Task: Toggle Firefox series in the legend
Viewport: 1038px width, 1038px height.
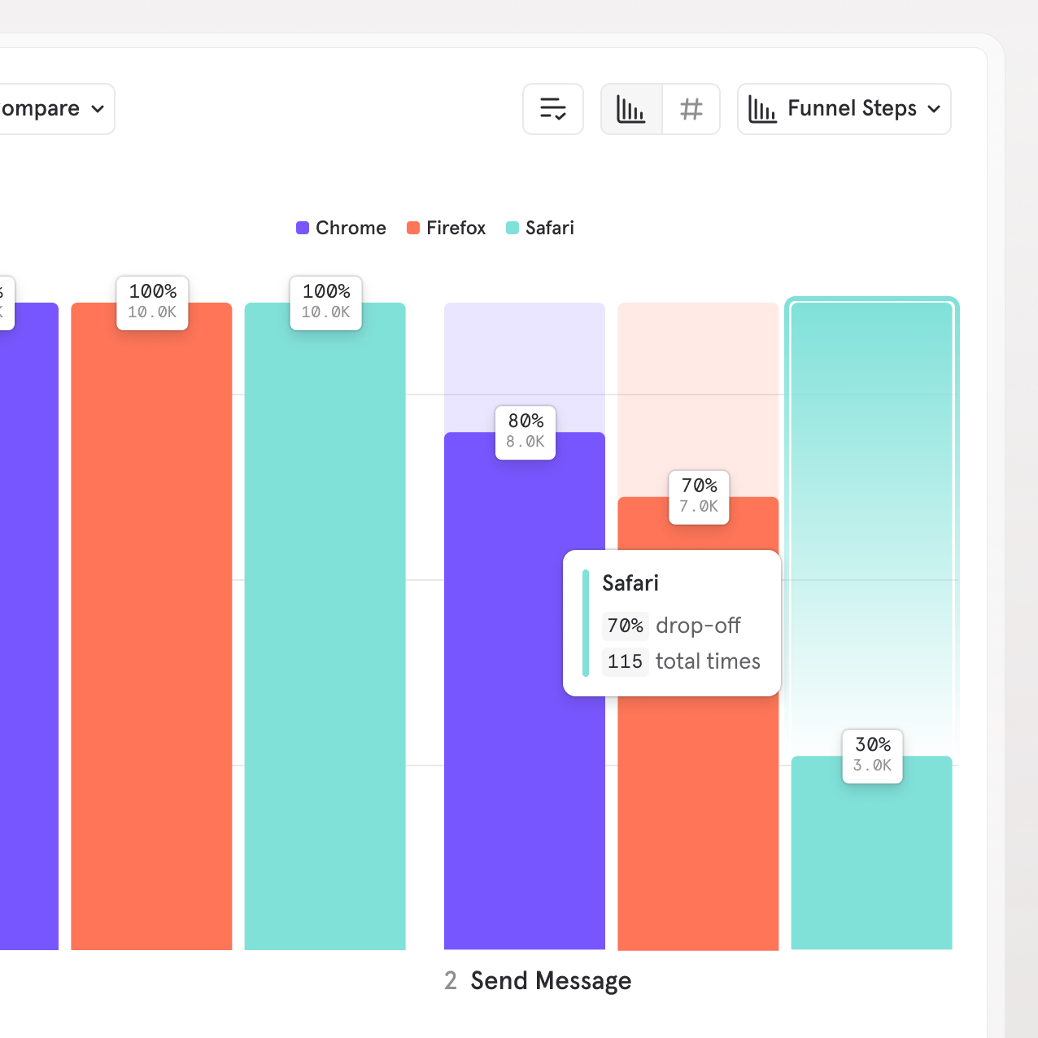Action: point(446,228)
